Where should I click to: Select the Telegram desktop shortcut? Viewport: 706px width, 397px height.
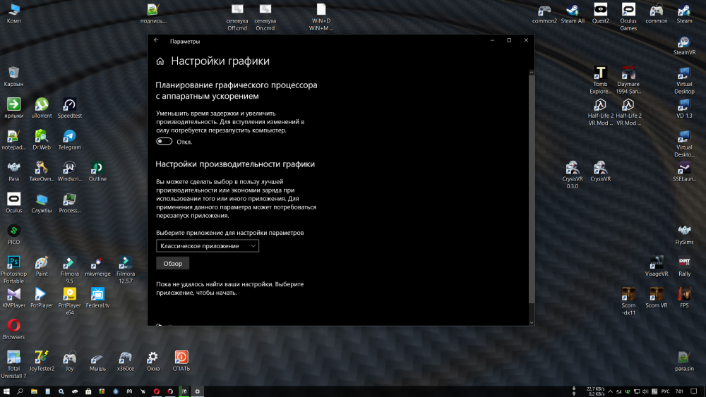click(x=70, y=140)
